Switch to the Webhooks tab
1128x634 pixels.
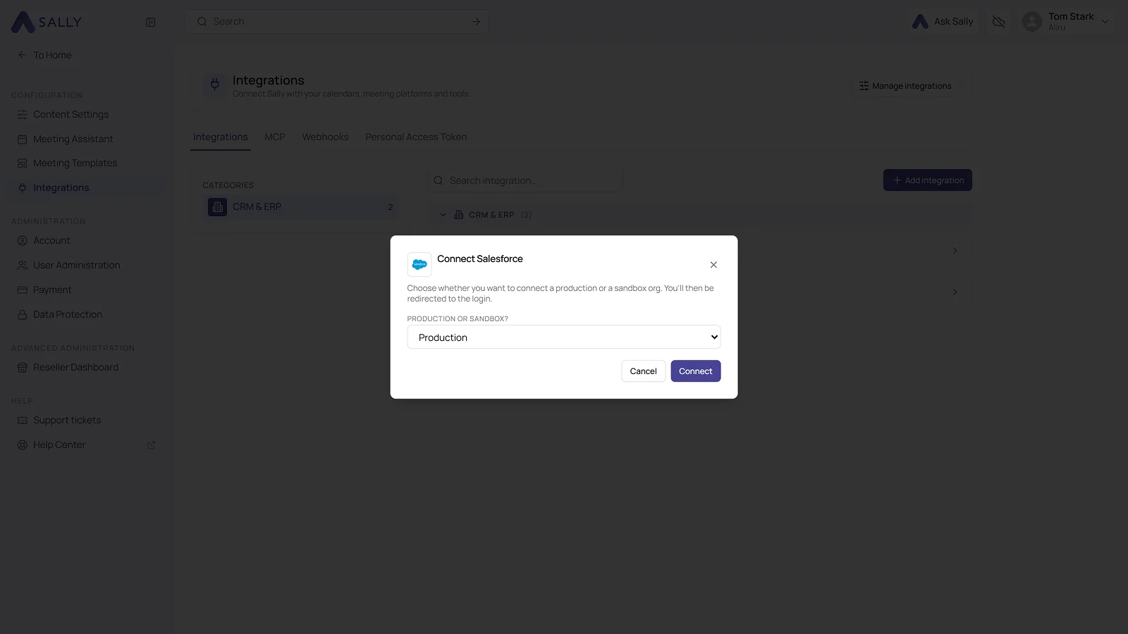pos(325,137)
